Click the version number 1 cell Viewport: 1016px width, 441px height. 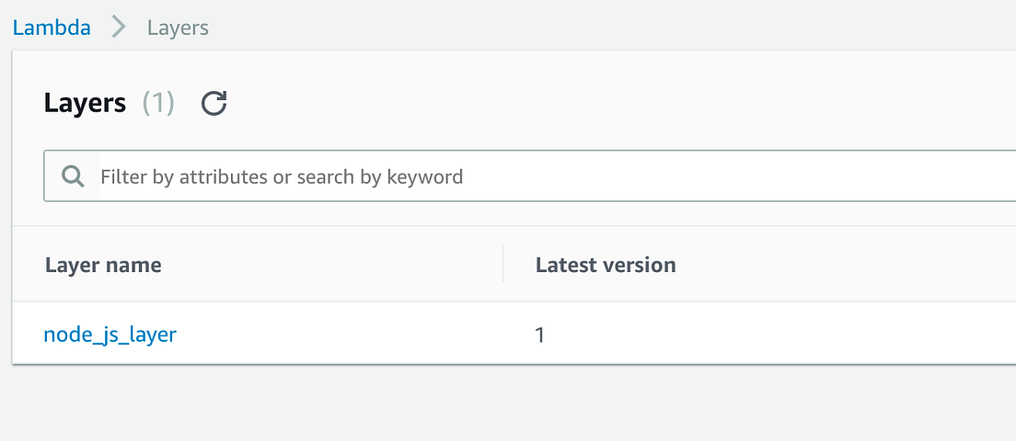pos(540,334)
